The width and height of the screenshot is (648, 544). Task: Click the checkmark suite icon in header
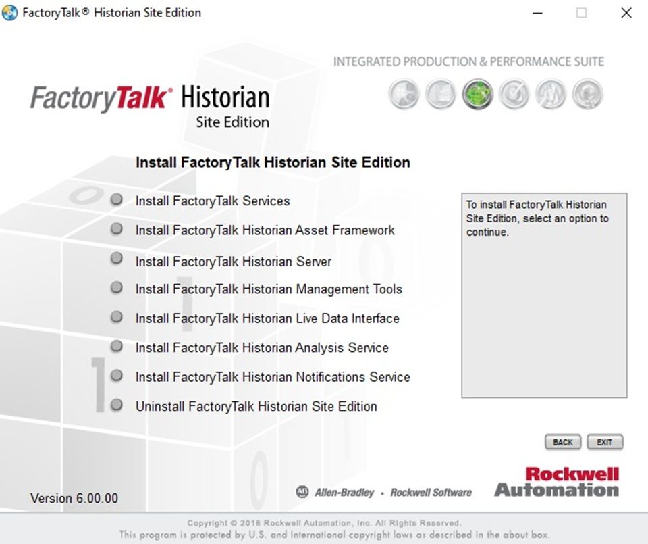(514, 95)
